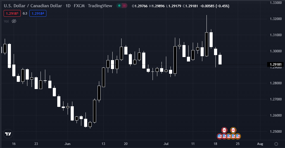Image resolution: width=285 pixels, height=148 pixels.
Task: Click the open value O1.29766
Action: [x=140, y=6]
